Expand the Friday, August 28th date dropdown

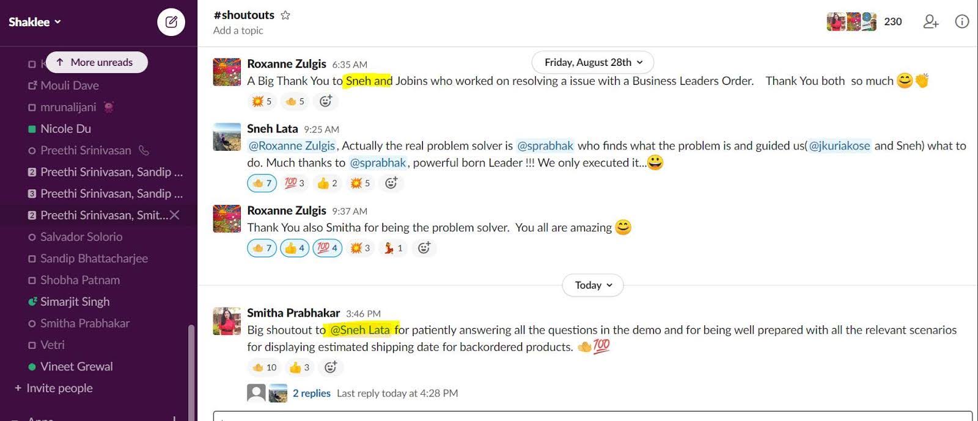593,62
